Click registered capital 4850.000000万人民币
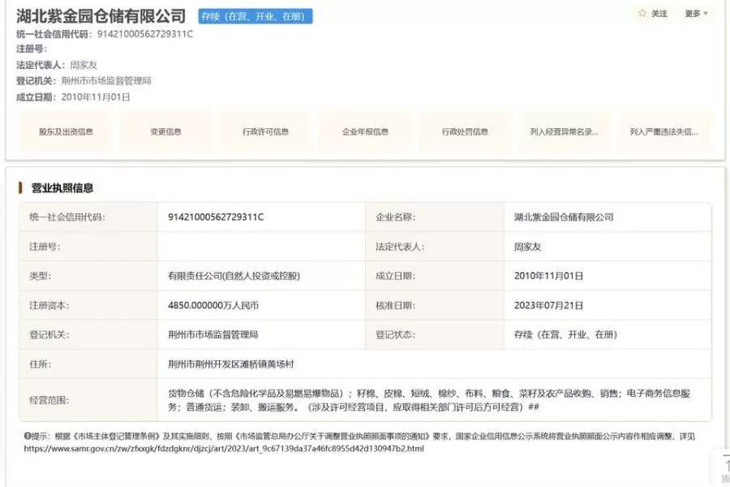Screen dimensions: 730x487 (213, 305)
